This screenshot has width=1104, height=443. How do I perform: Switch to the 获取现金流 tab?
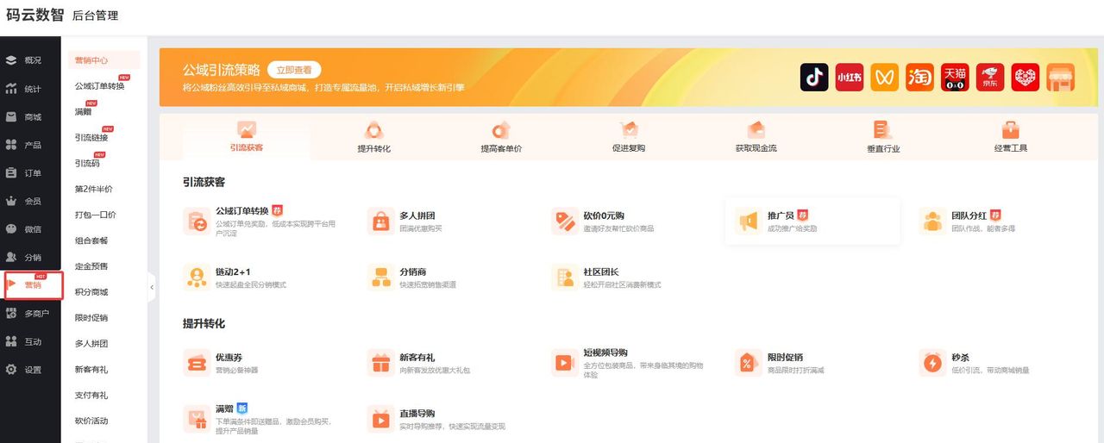756,138
